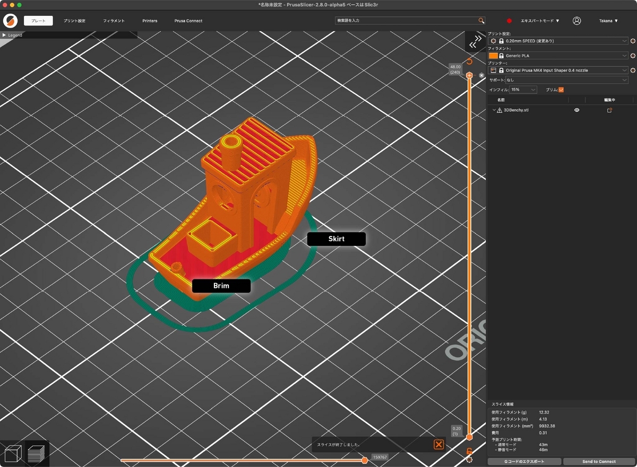
Task: Collapse the sidebar with the double-arrow icon
Action: click(x=475, y=42)
